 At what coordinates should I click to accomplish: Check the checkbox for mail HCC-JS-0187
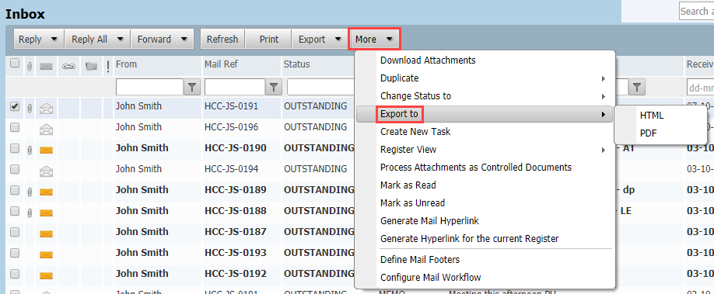tap(15, 232)
